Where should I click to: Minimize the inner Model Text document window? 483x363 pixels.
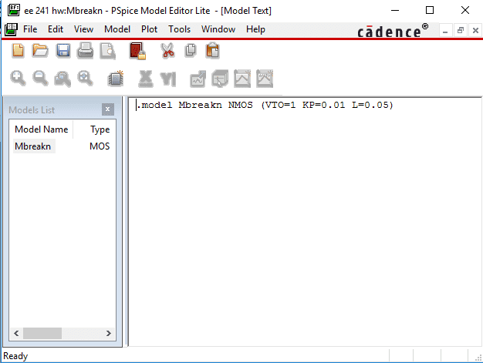[x=445, y=31]
